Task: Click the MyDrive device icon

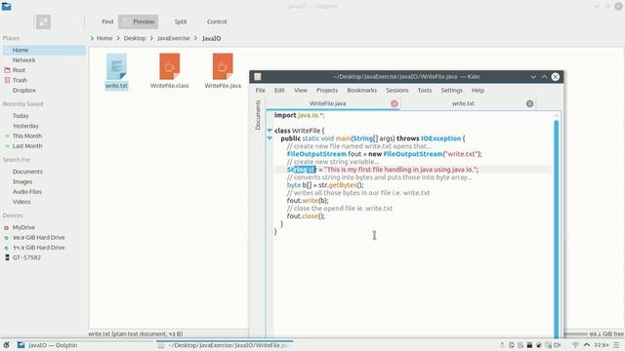Action: [7, 227]
